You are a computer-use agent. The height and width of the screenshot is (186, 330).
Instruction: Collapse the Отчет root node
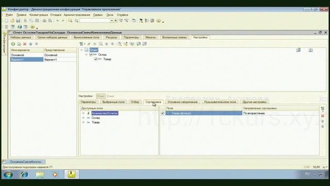(81, 50)
